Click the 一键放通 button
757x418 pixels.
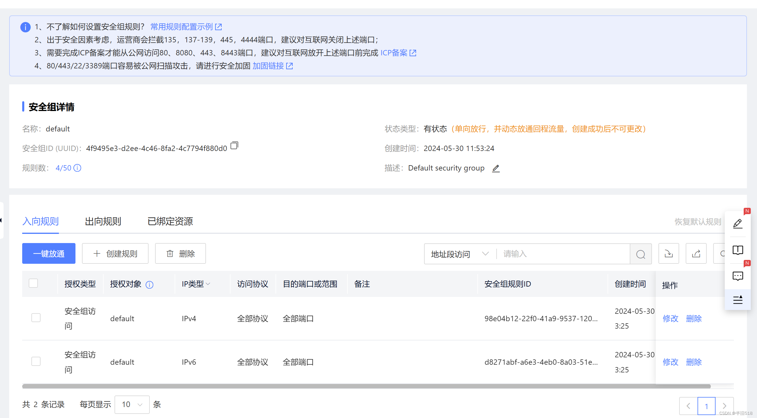pyautogui.click(x=49, y=254)
